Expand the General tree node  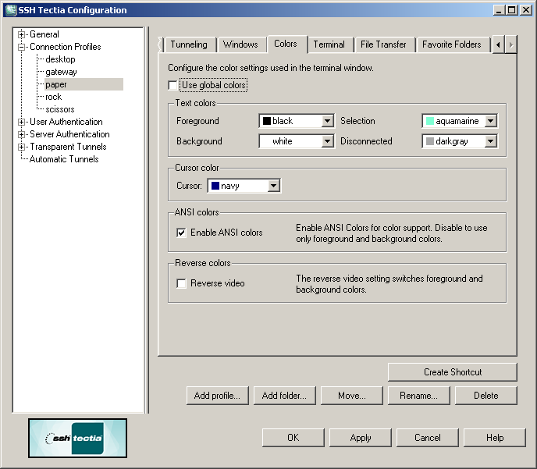tap(21, 34)
